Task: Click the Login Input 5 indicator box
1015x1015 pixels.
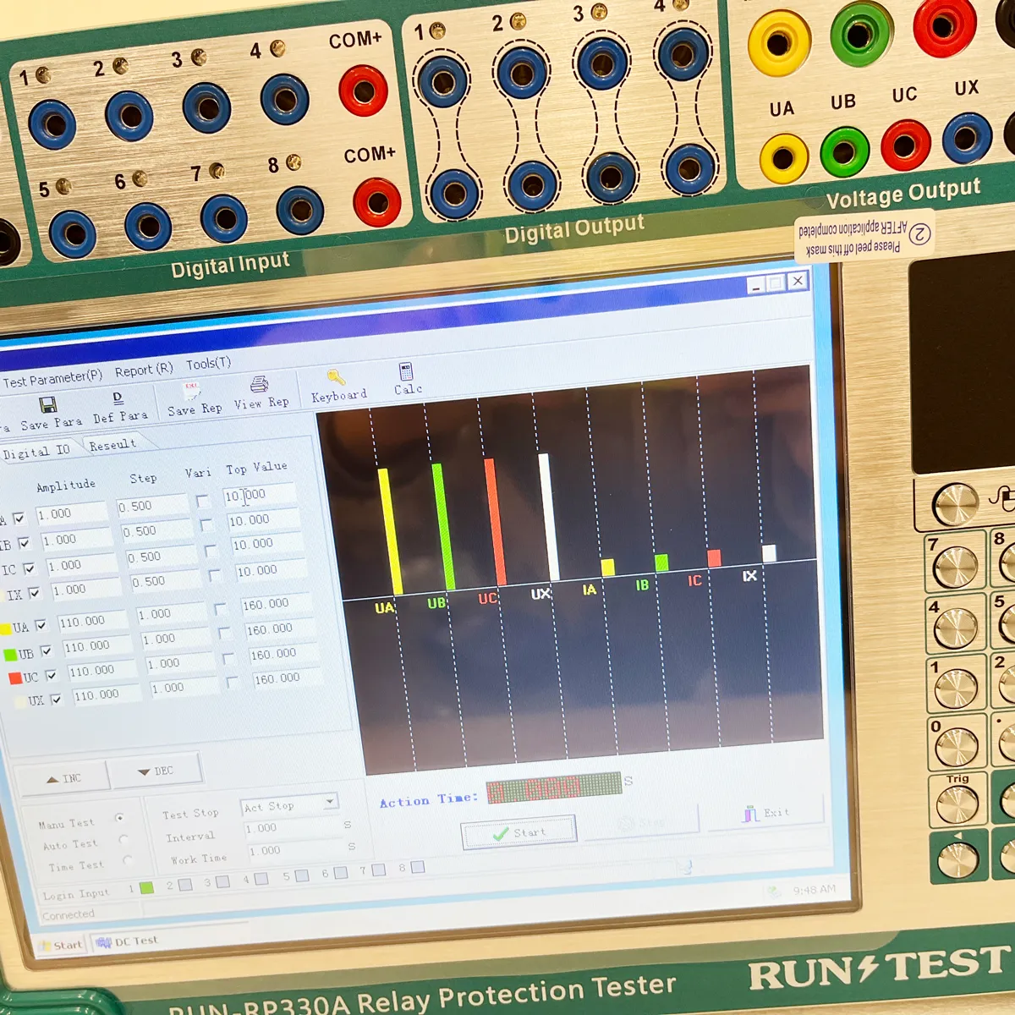Action: click(x=301, y=876)
